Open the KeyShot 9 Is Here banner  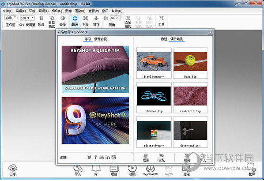pos(95,121)
